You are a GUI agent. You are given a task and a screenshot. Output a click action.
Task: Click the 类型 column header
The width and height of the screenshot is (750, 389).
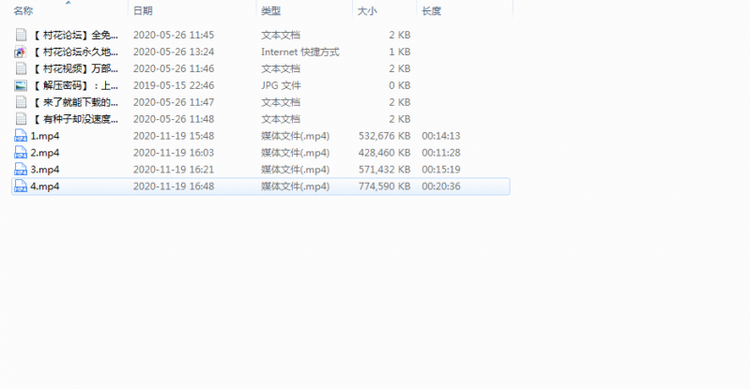click(x=270, y=11)
